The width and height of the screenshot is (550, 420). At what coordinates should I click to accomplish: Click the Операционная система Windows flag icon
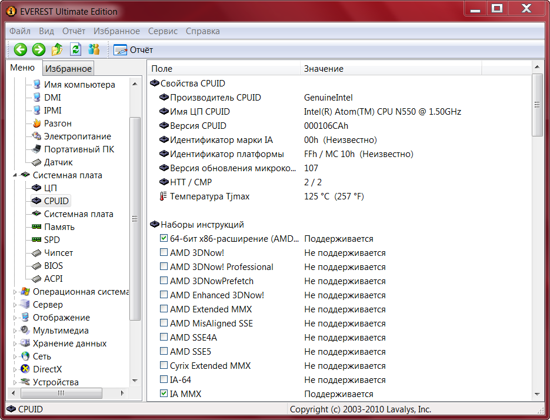[25, 291]
